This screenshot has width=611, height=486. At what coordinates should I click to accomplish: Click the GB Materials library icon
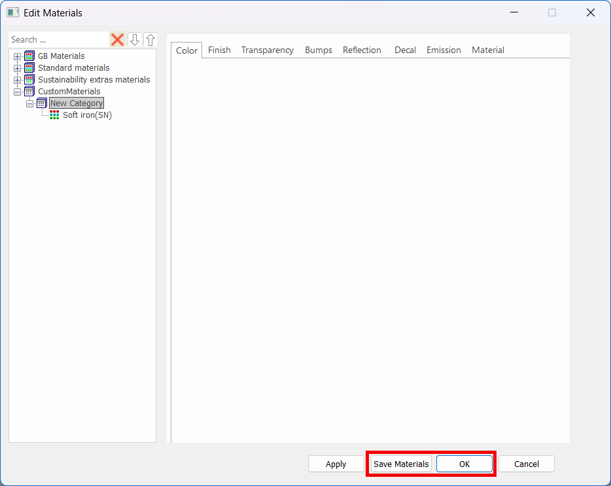(29, 56)
